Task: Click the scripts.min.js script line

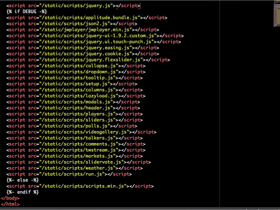Action: click(x=80, y=186)
